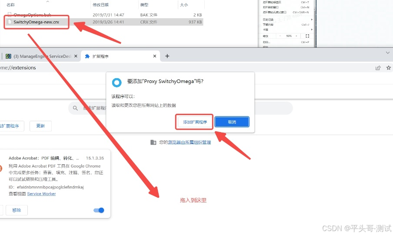The image size is (393, 235).
Task: Bookmark page with the star icon
Action: (389, 68)
